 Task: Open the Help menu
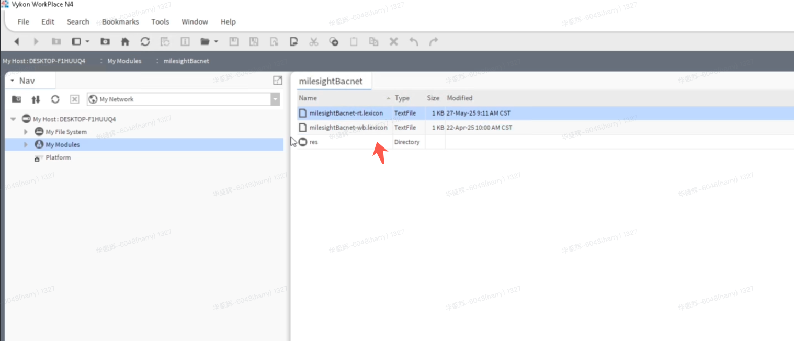pos(228,22)
